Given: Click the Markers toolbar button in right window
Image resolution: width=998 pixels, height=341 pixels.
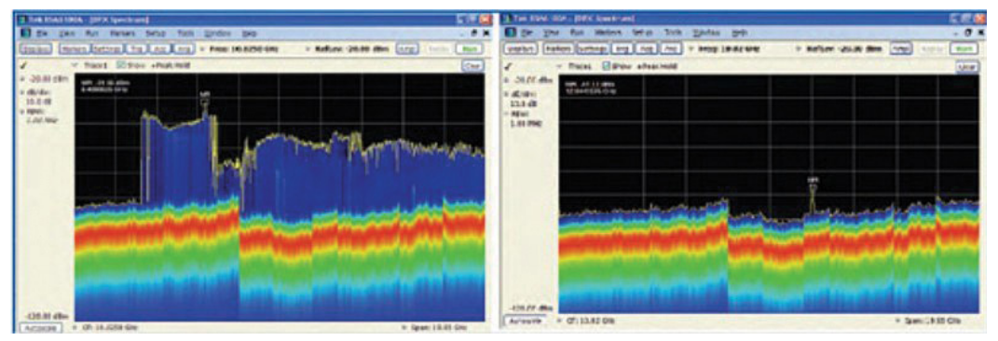Looking at the screenshot, I should (x=559, y=48).
